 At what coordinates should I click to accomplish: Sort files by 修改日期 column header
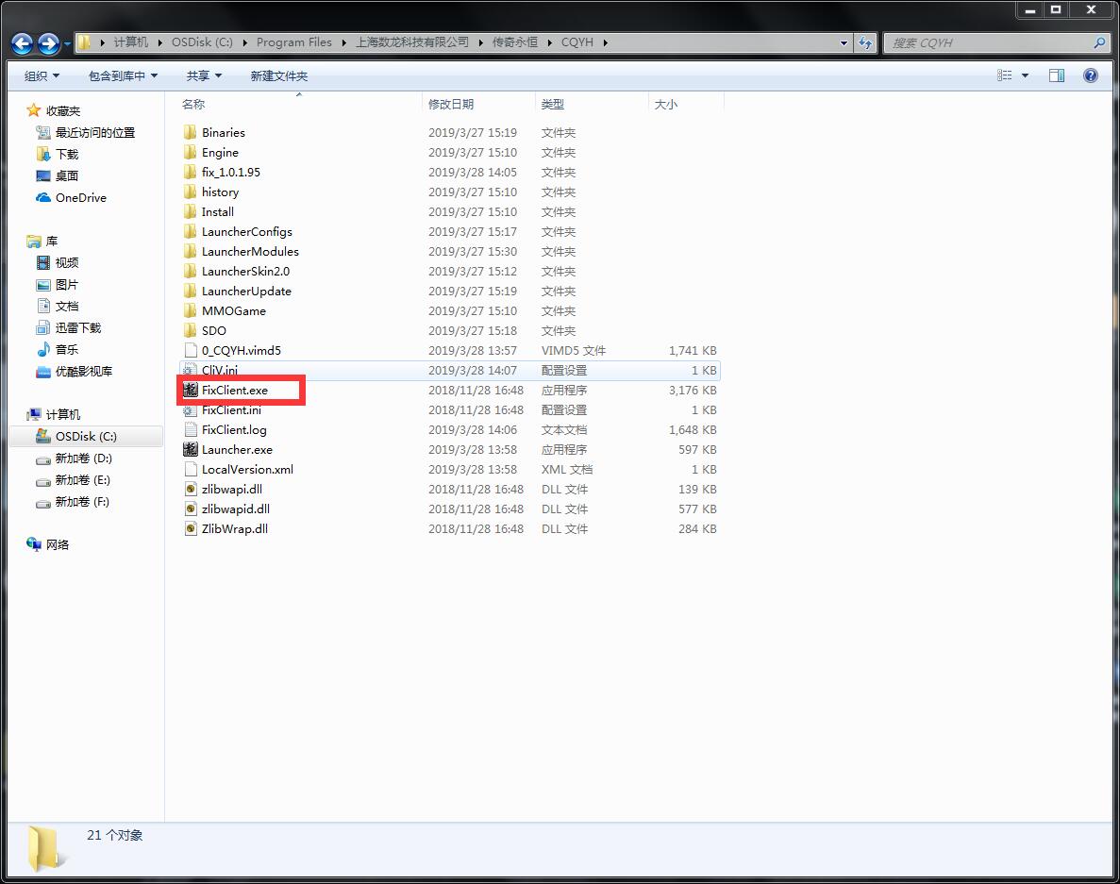tap(451, 104)
